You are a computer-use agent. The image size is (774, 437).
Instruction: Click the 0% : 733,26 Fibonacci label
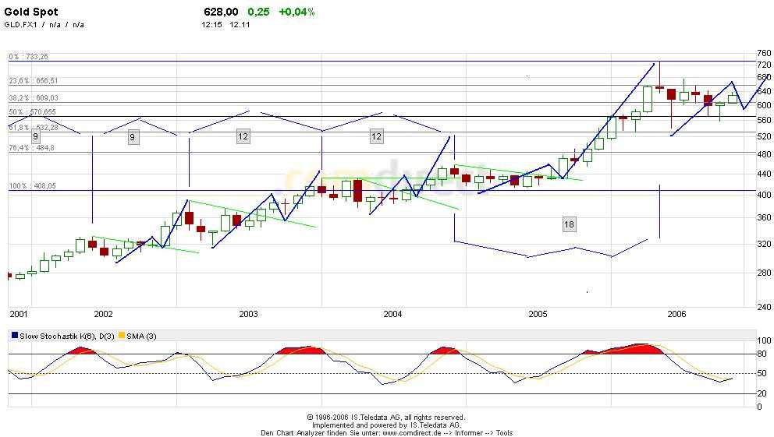tap(28, 57)
